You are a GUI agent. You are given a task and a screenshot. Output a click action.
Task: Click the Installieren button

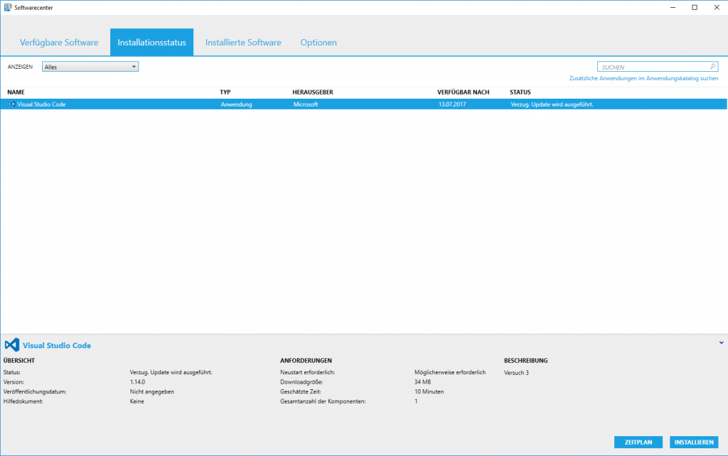click(694, 442)
